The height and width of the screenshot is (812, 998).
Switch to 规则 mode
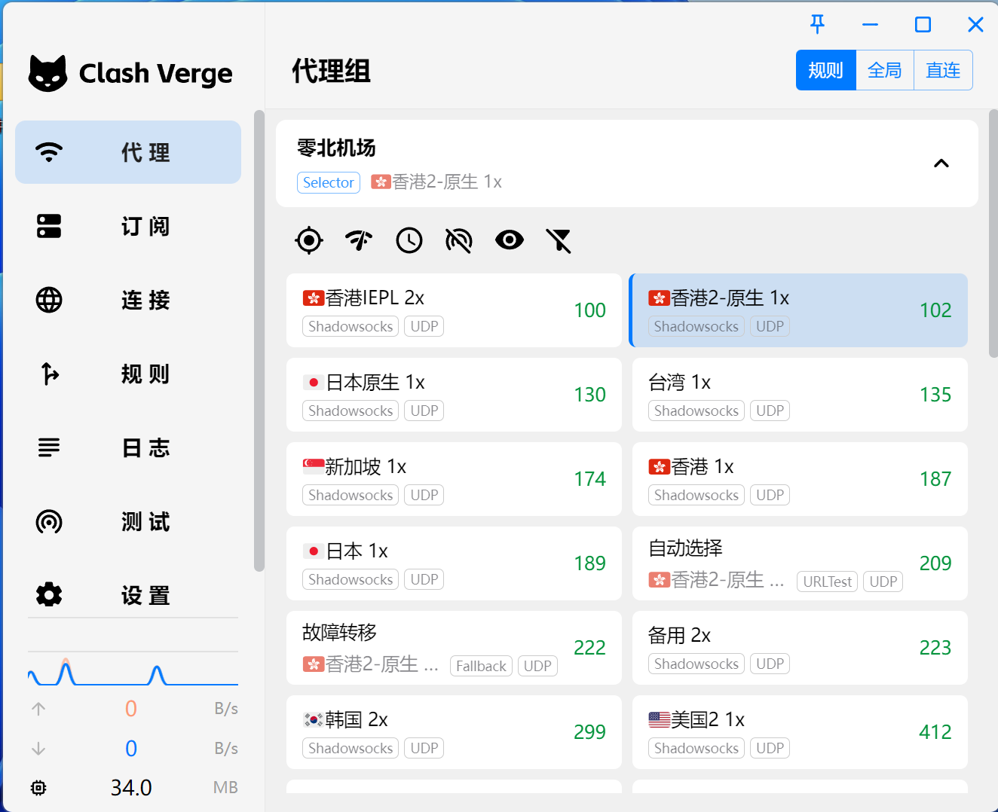826,70
